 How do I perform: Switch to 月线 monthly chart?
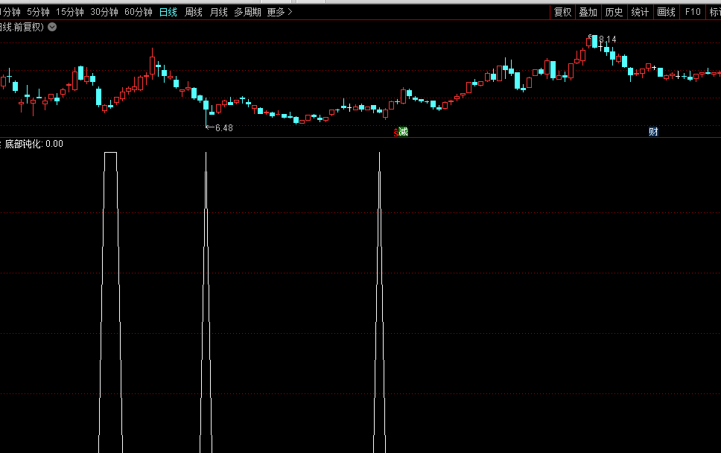(x=218, y=12)
